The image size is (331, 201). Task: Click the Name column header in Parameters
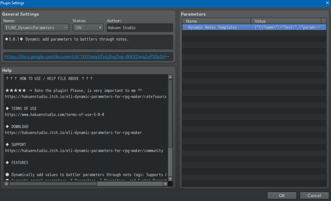pyautogui.click(x=217, y=21)
